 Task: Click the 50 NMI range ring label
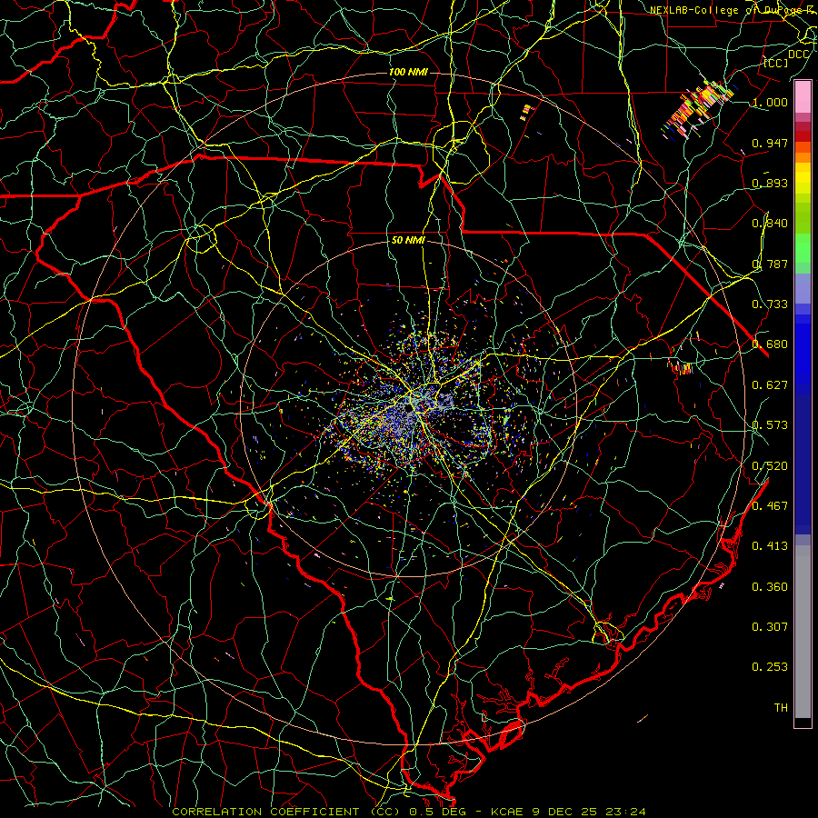click(x=408, y=241)
